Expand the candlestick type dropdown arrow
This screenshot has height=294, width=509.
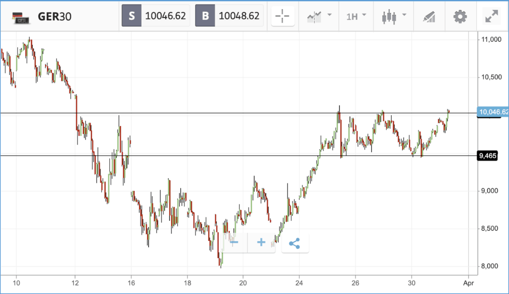click(404, 14)
